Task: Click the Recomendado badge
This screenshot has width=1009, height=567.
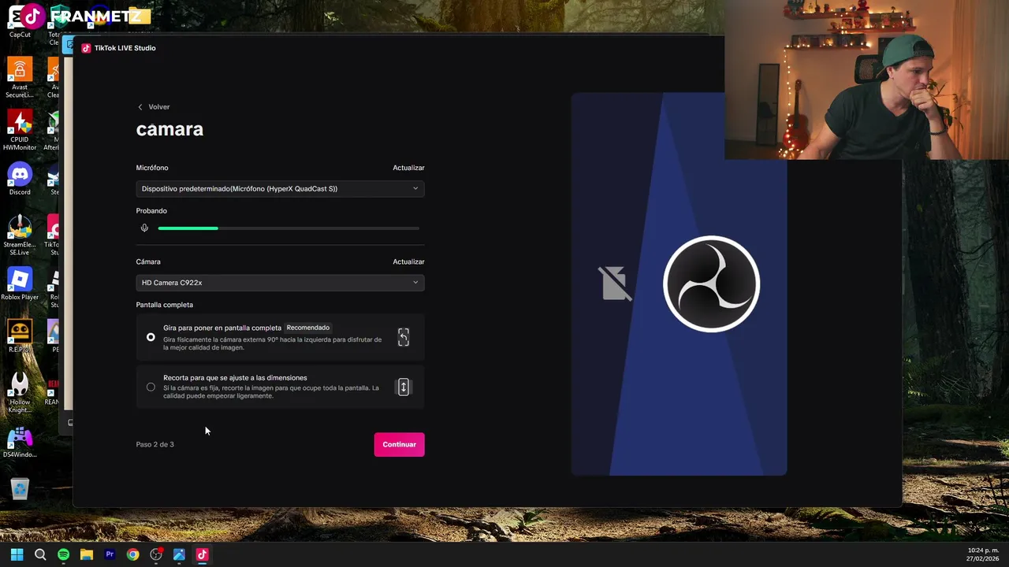Action: coord(307,328)
